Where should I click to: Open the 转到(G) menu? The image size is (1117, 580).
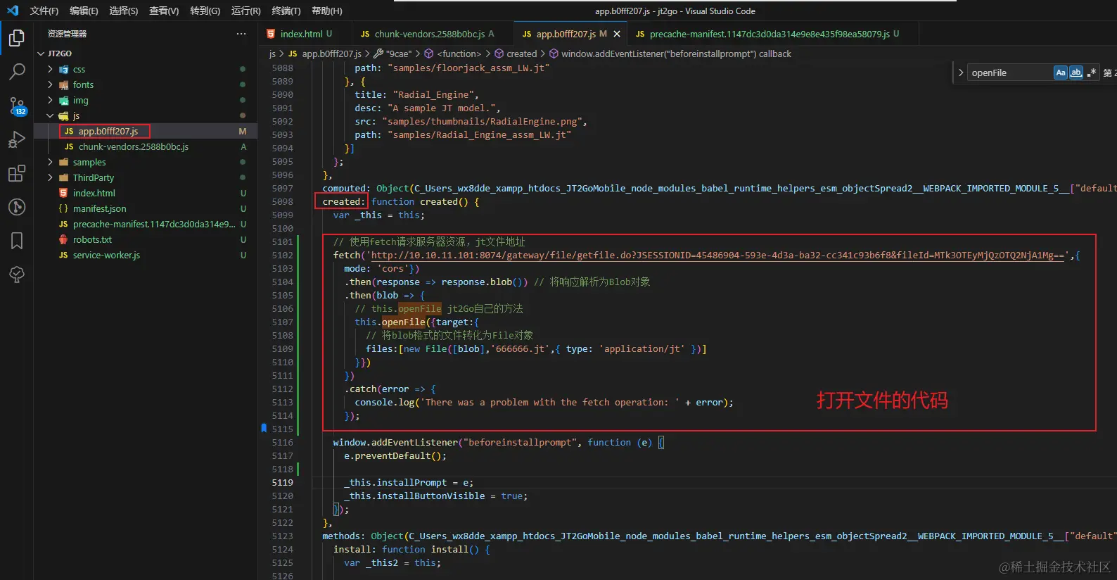205,11
